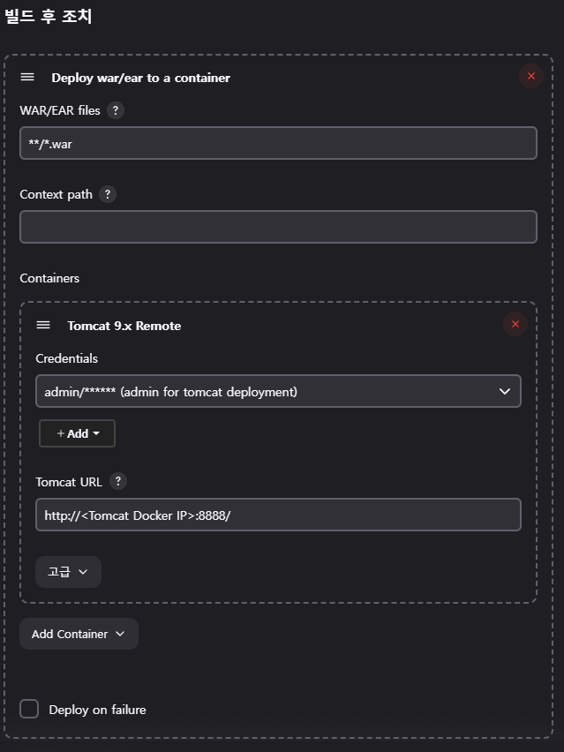Click the Tomcat 9.x Remote drag handle

(43, 325)
